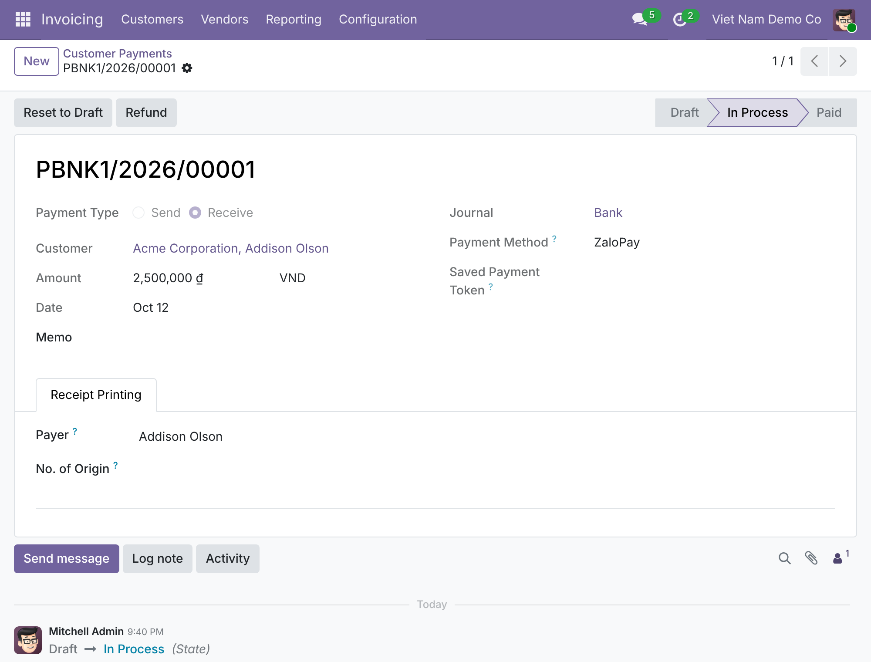Screen dimensions: 871x662
Task: Open the Bank journal link
Action: [608, 213]
